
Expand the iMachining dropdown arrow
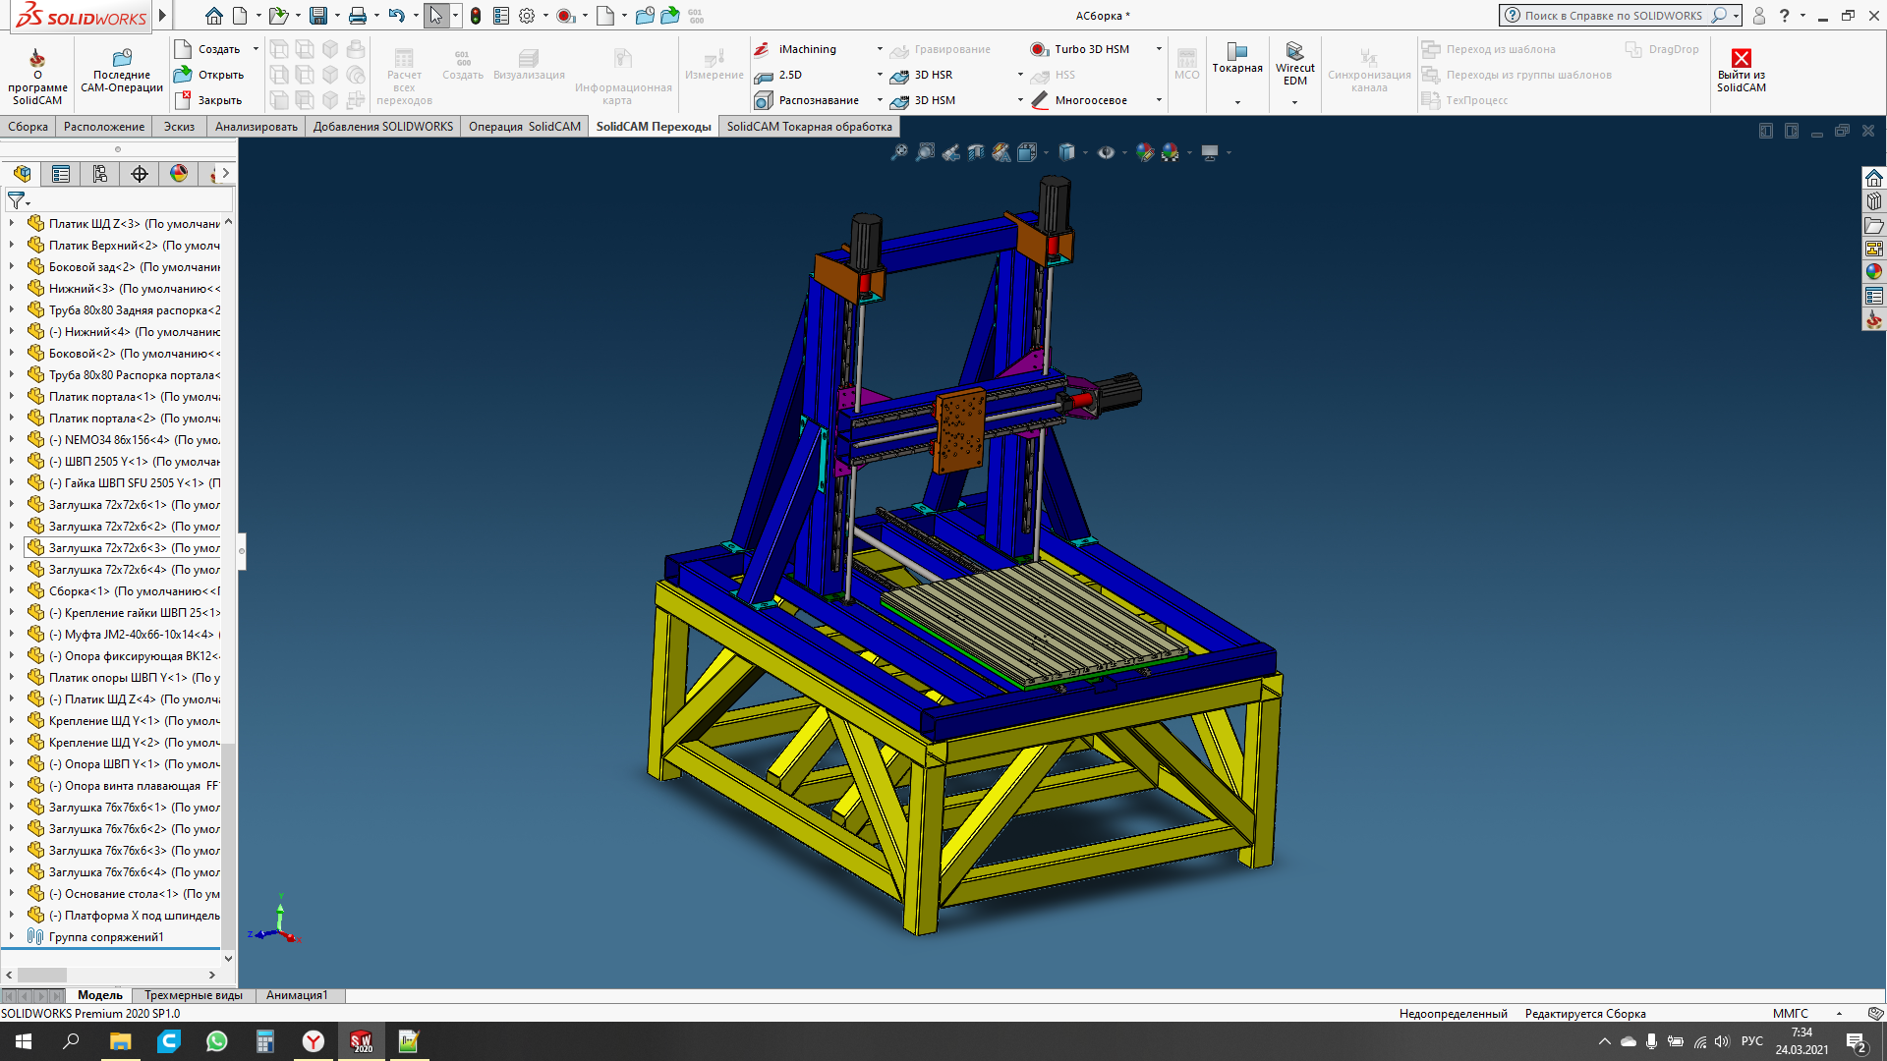(880, 49)
